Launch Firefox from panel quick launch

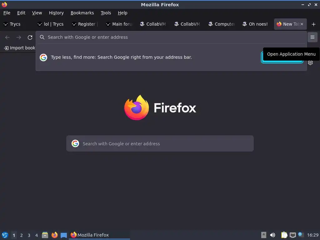[54, 235]
